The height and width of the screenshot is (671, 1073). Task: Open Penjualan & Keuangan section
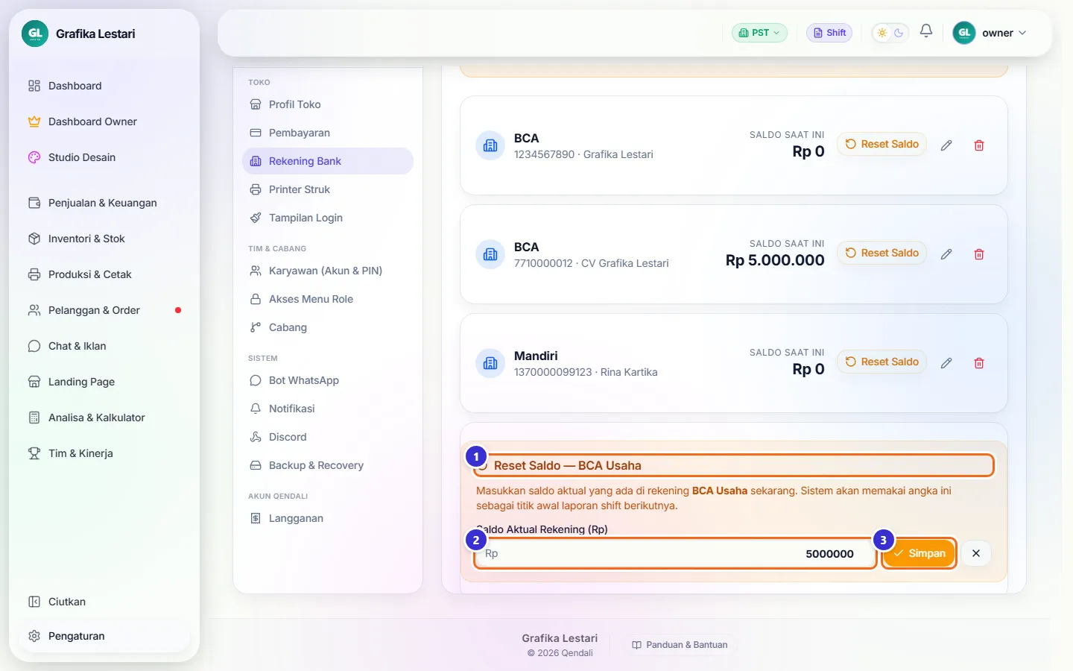coord(104,203)
